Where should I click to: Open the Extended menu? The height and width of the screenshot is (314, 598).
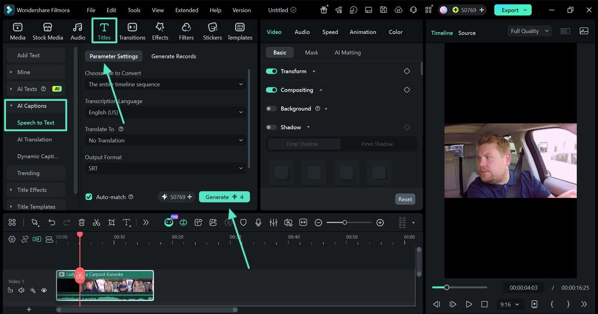187,10
